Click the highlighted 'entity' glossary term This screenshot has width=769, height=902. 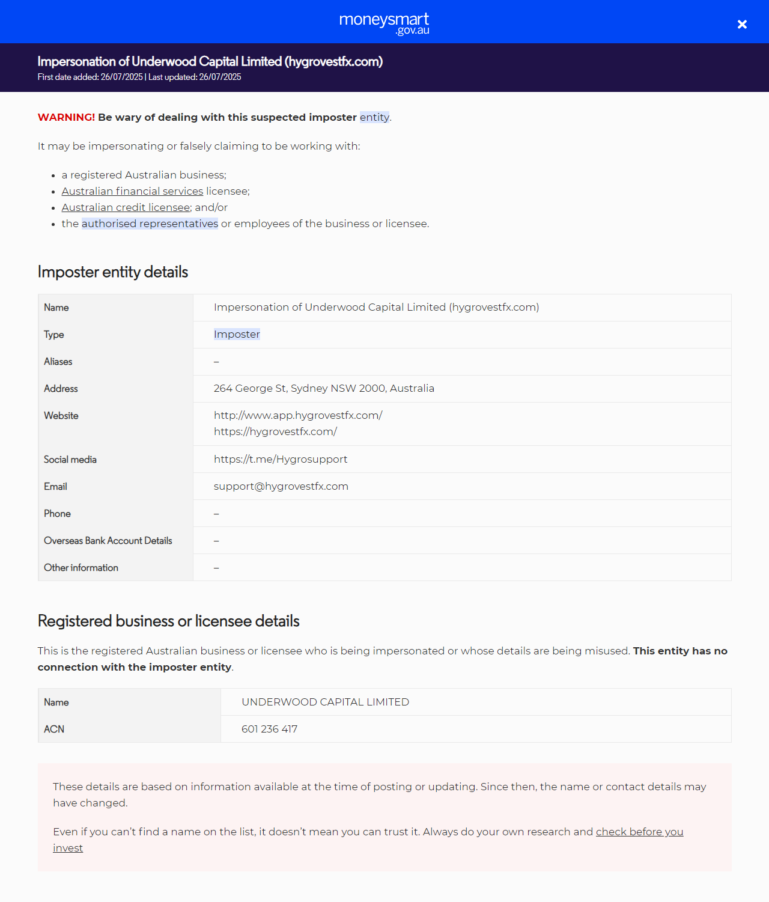pos(374,117)
